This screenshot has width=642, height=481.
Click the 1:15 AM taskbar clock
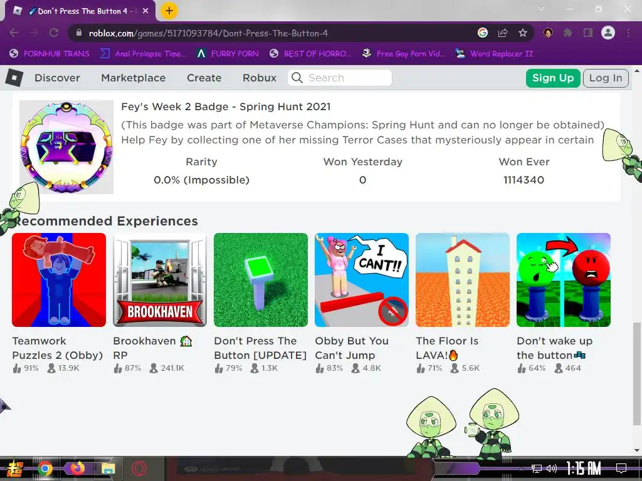[x=584, y=468]
